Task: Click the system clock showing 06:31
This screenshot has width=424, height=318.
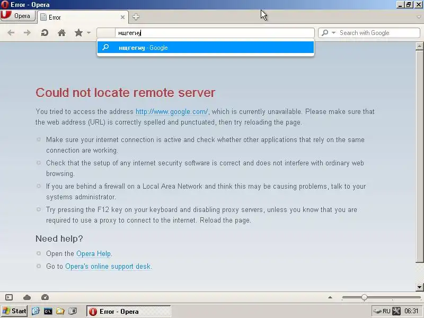Action: coord(412,311)
